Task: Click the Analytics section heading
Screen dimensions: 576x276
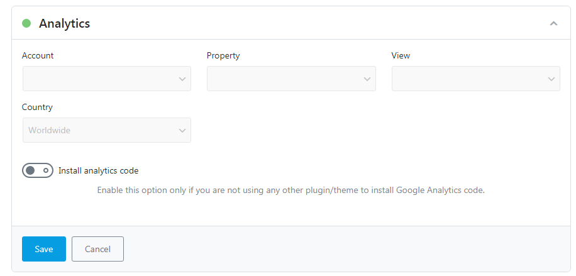Action: (64, 23)
